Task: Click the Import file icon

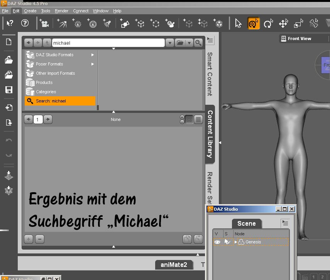Action: click(8, 107)
